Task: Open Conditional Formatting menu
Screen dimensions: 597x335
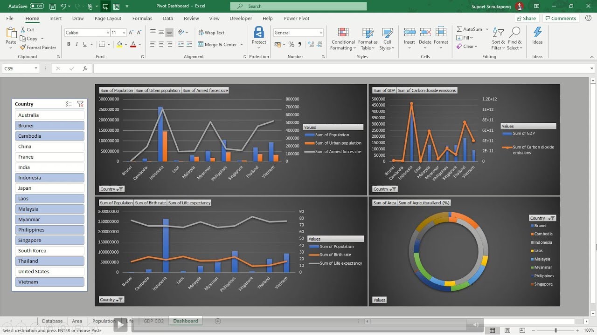Action: (343, 39)
